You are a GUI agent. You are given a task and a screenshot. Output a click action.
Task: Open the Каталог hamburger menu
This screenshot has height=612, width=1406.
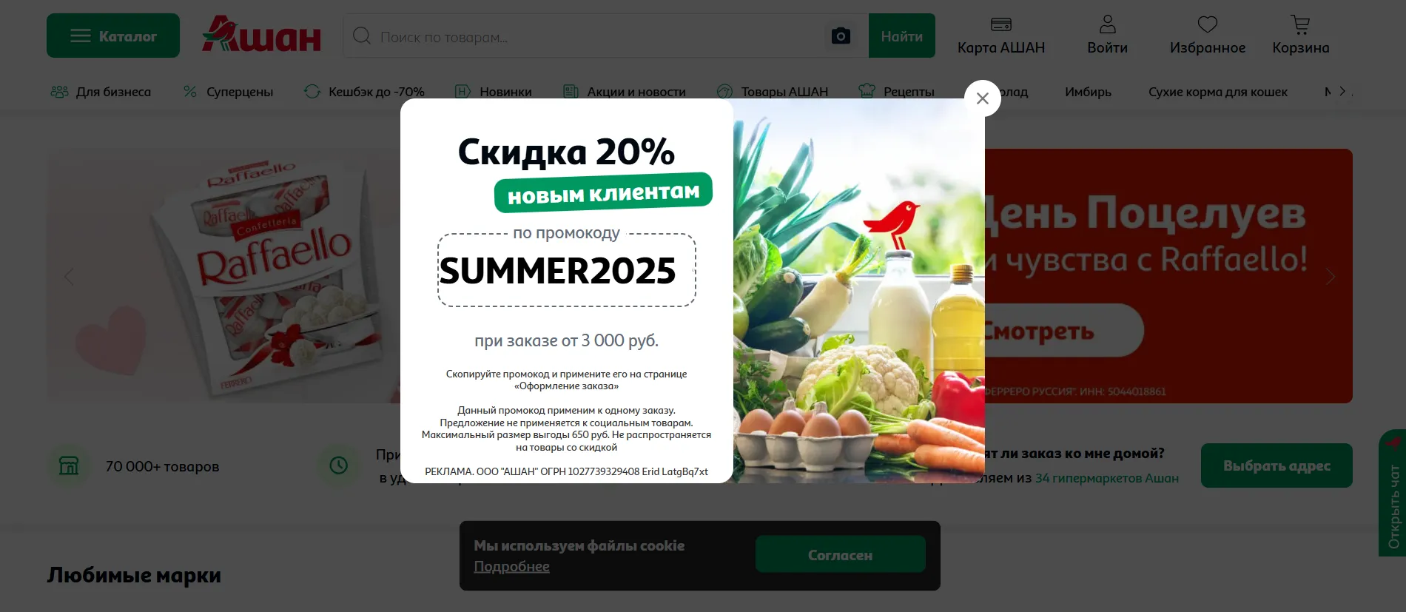pyautogui.click(x=113, y=36)
